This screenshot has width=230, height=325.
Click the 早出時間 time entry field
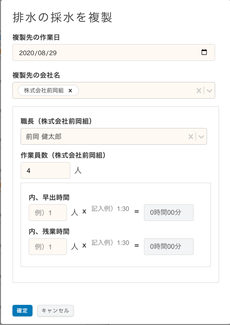[110, 209]
